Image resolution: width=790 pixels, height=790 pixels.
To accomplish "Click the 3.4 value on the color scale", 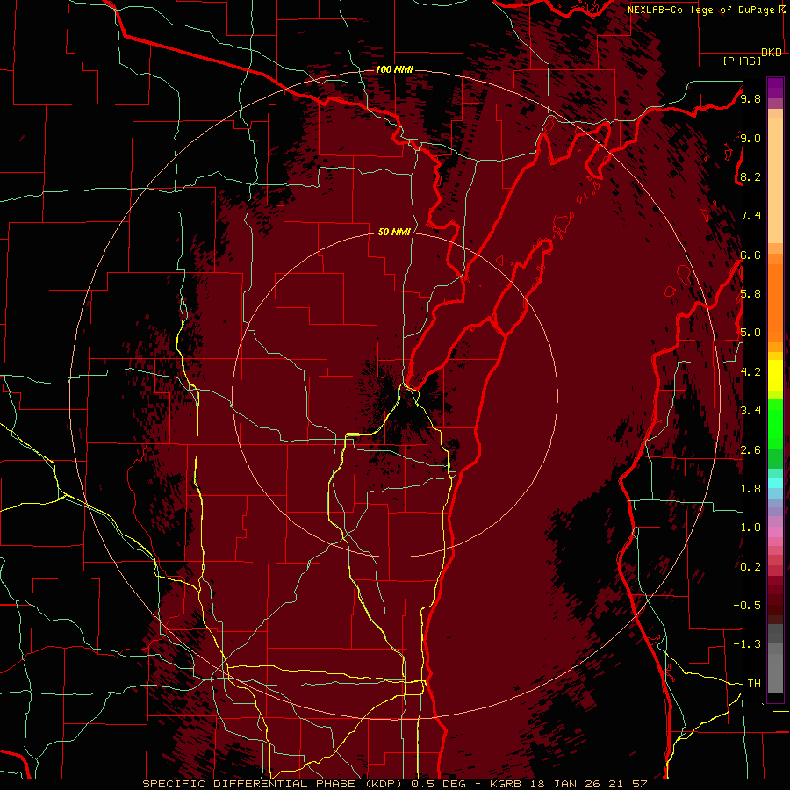I will (x=750, y=411).
